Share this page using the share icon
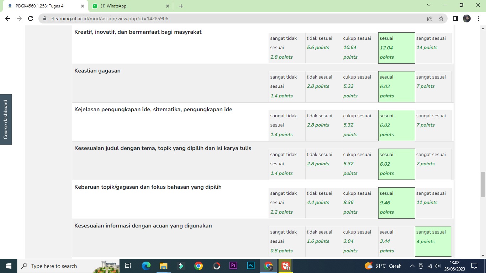Image resolution: width=486 pixels, height=273 pixels. click(x=430, y=18)
